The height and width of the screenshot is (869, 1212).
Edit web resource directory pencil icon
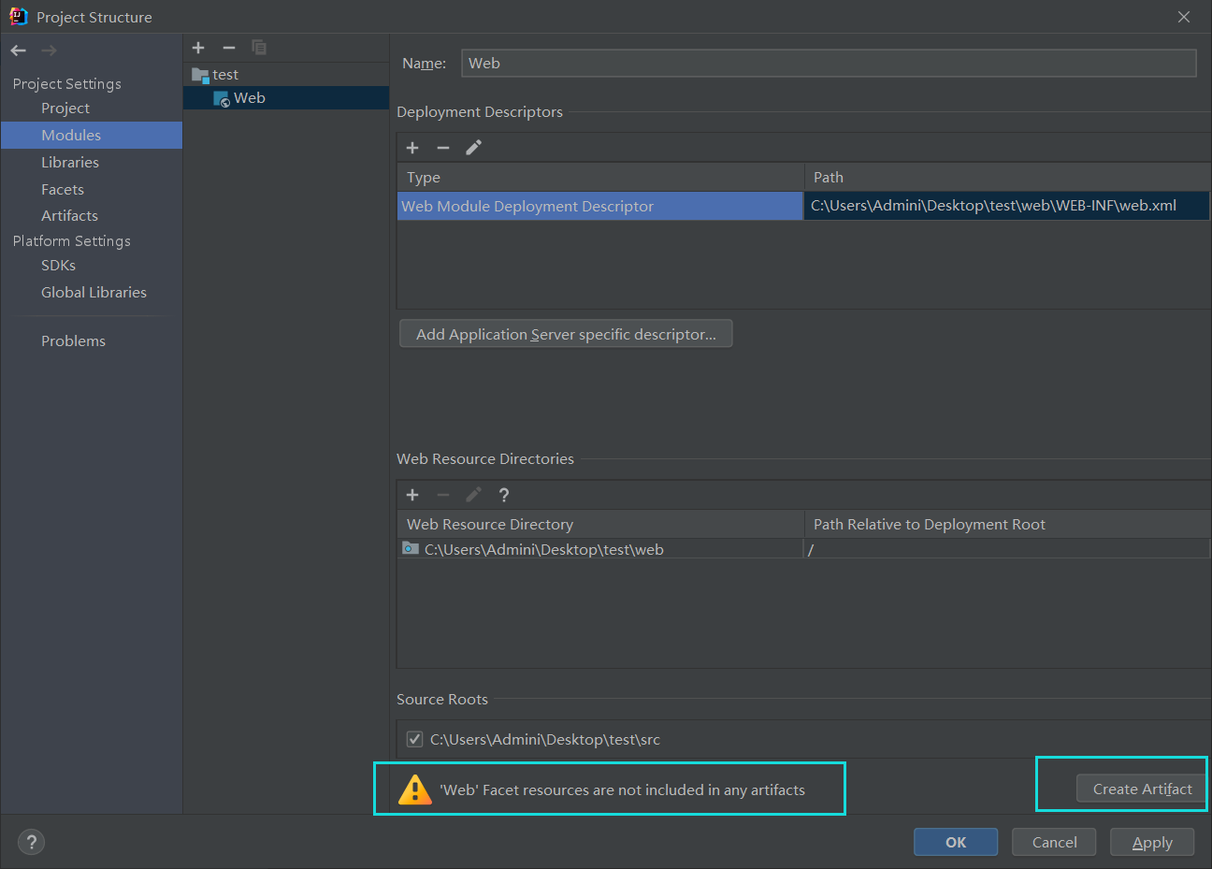474,495
